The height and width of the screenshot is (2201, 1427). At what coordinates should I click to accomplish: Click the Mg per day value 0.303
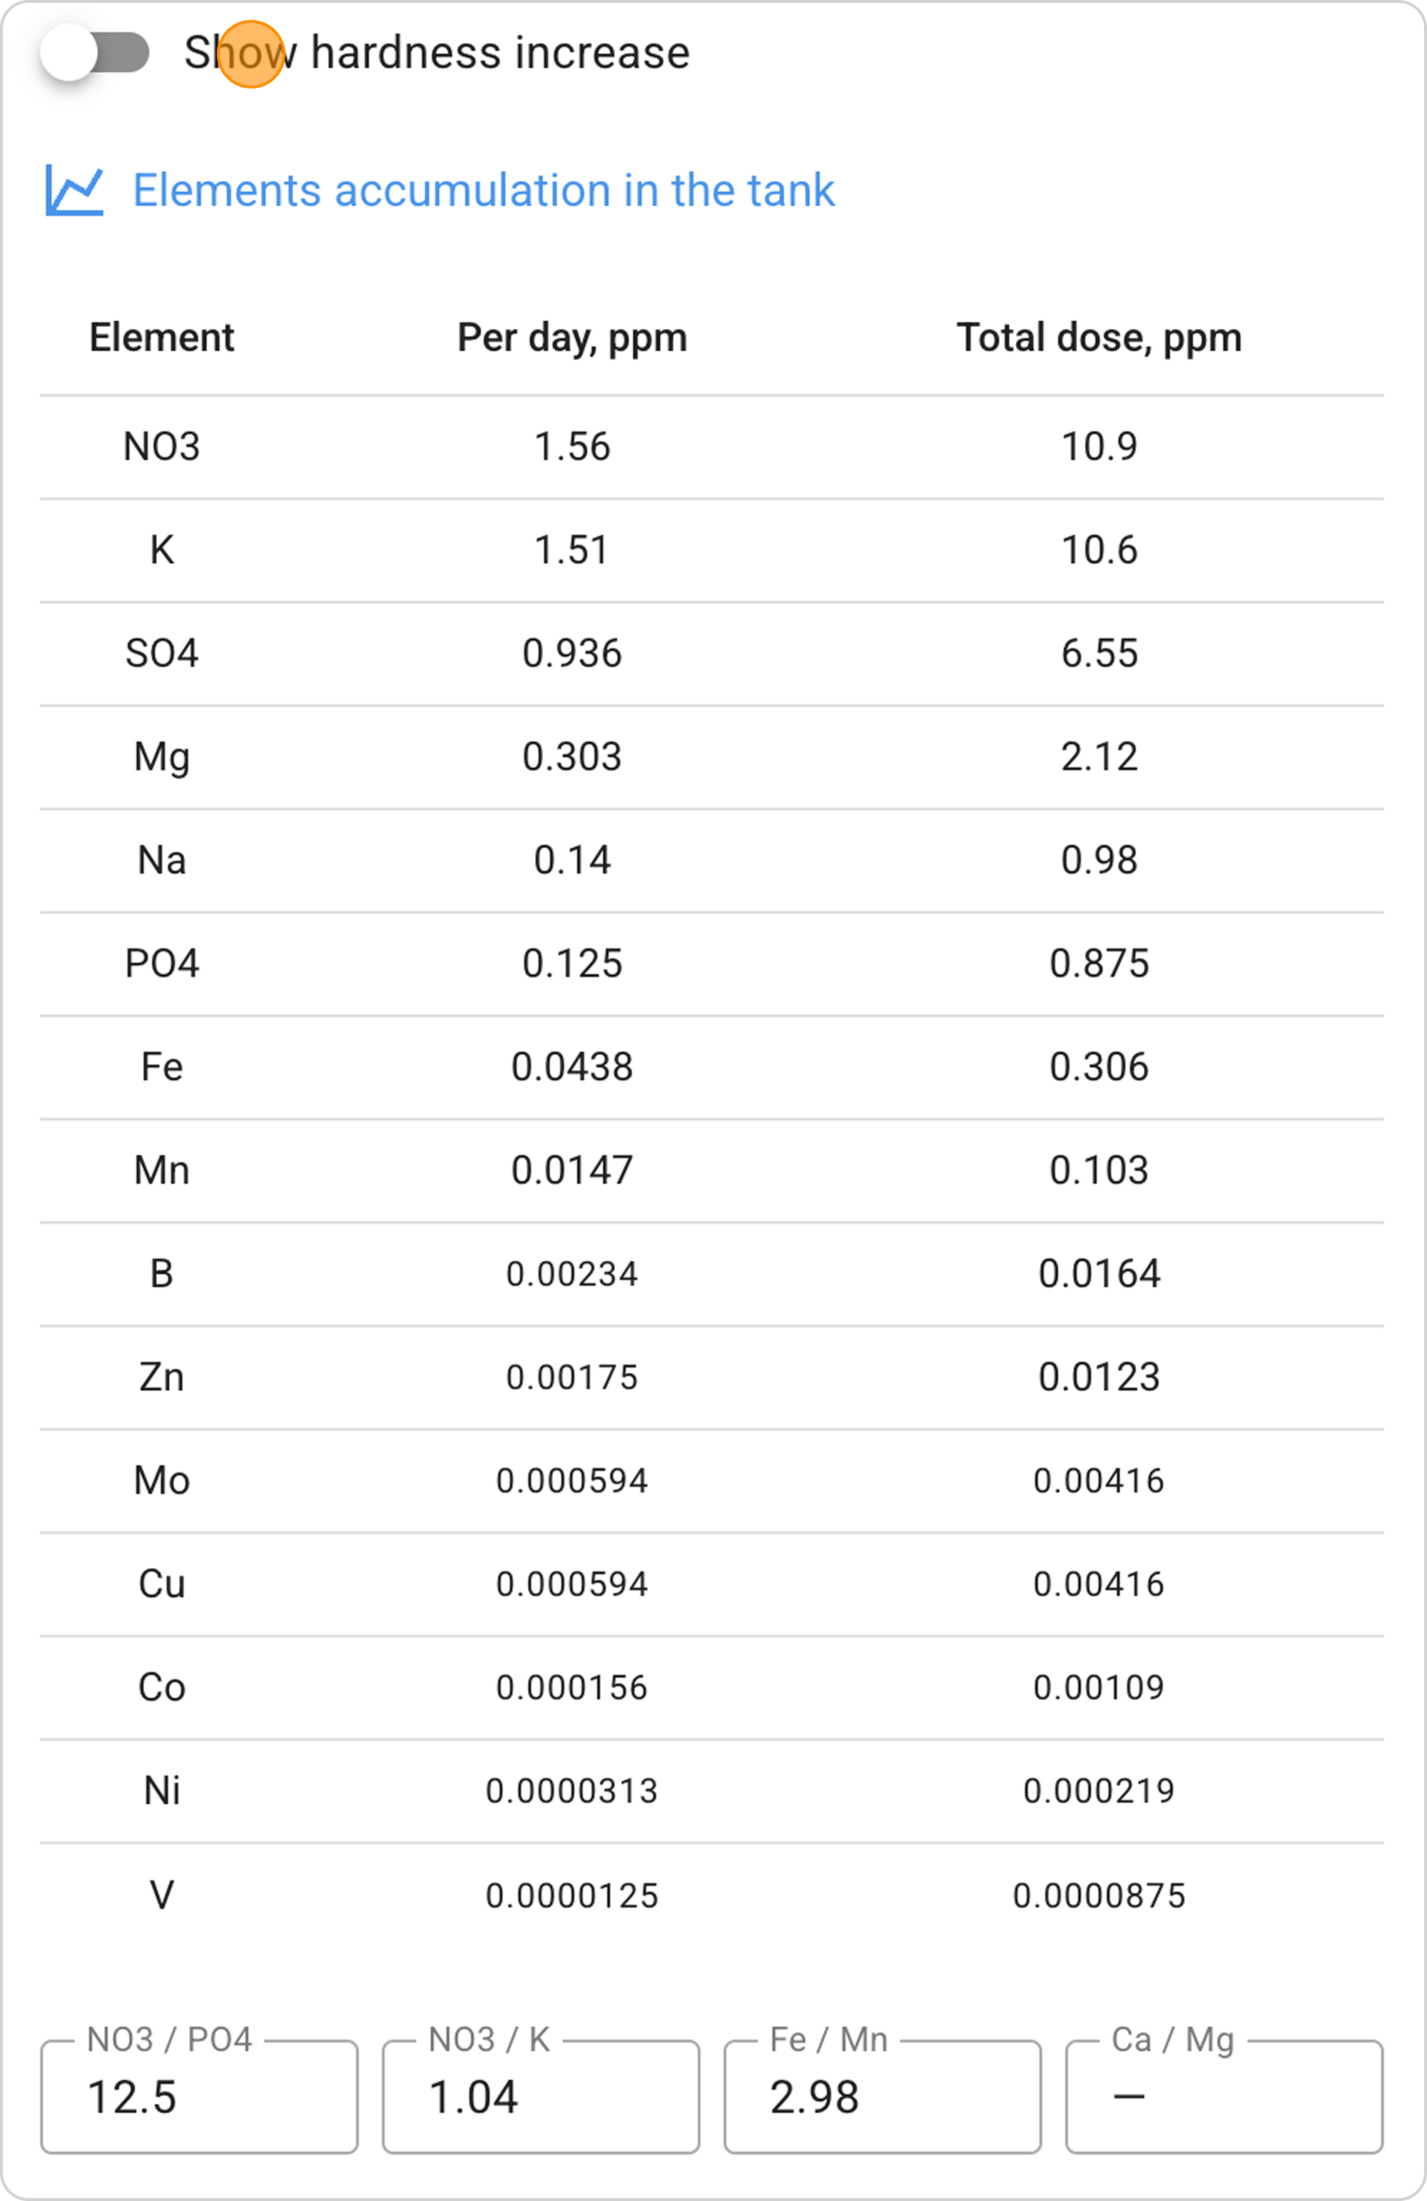(x=572, y=757)
